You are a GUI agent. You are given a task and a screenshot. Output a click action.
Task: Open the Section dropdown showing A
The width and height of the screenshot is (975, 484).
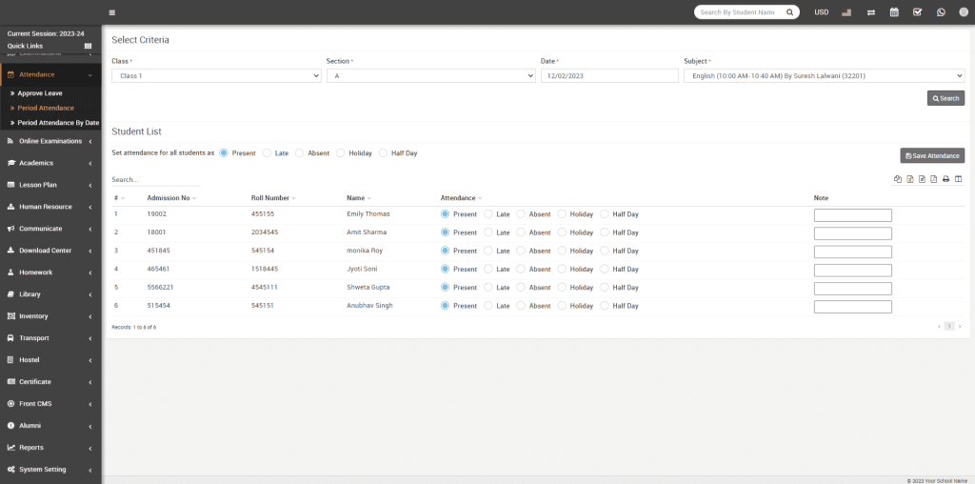click(431, 76)
